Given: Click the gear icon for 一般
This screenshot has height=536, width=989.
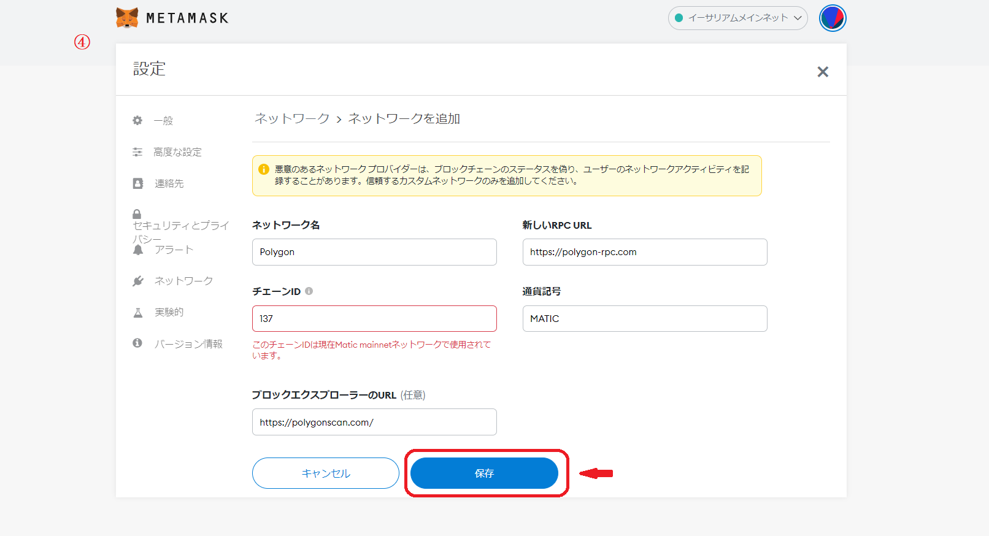Looking at the screenshot, I should point(137,120).
